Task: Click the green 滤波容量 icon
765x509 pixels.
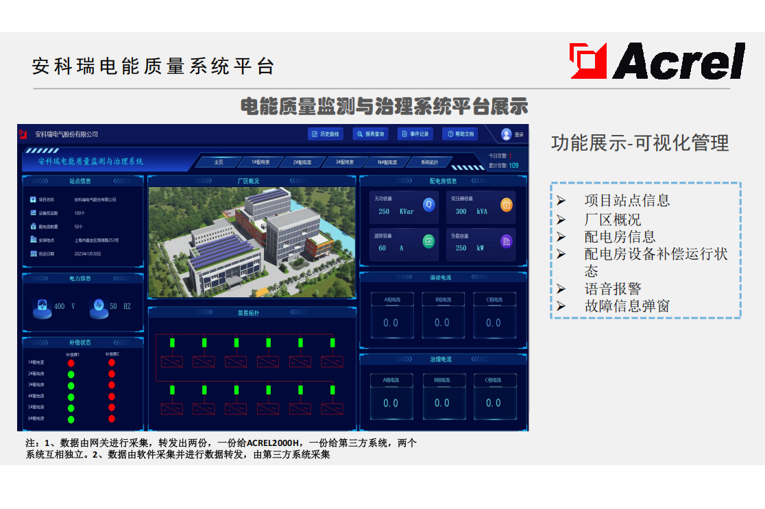Action: pyautogui.click(x=428, y=241)
